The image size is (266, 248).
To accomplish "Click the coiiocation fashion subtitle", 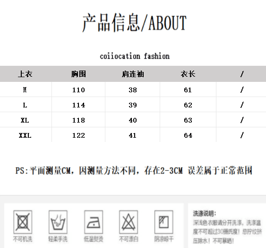I will [135, 56].
